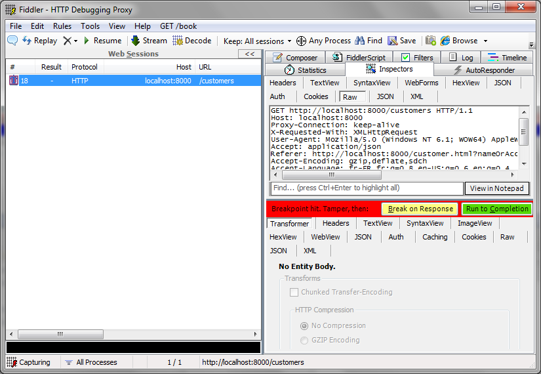Click the Find binoculars button
The width and height of the screenshot is (541, 374).
click(x=369, y=41)
